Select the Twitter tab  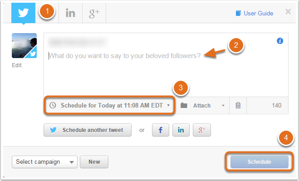(23, 13)
